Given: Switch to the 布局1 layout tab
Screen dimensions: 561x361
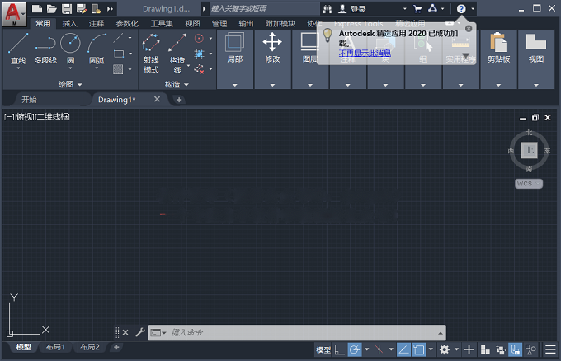Looking at the screenshot, I should [55, 347].
